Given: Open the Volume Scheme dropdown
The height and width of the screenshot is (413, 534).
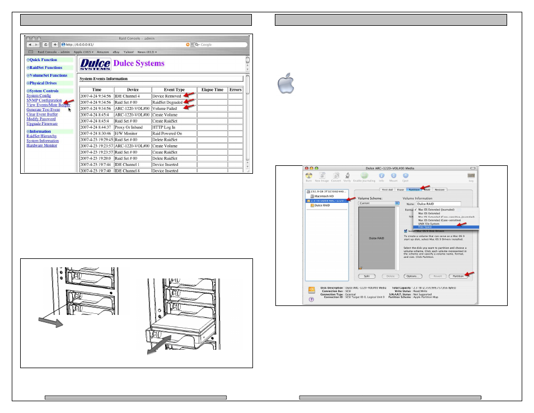Looking at the screenshot, I should [x=378, y=203].
